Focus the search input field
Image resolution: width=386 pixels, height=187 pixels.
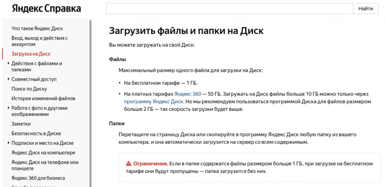point(230,9)
